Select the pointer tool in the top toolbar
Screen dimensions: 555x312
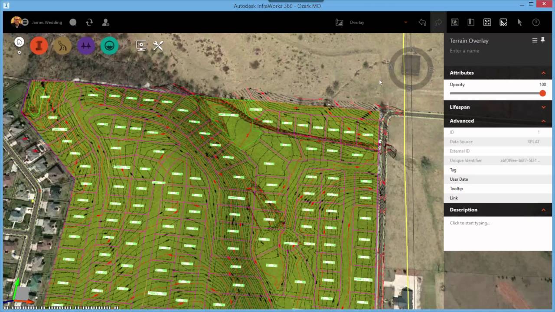(519, 22)
